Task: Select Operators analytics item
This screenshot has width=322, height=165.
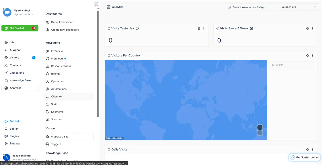Action: [68, 81]
